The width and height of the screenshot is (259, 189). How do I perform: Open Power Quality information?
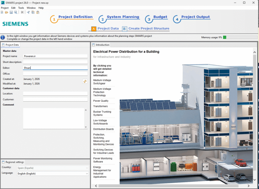[101, 101]
